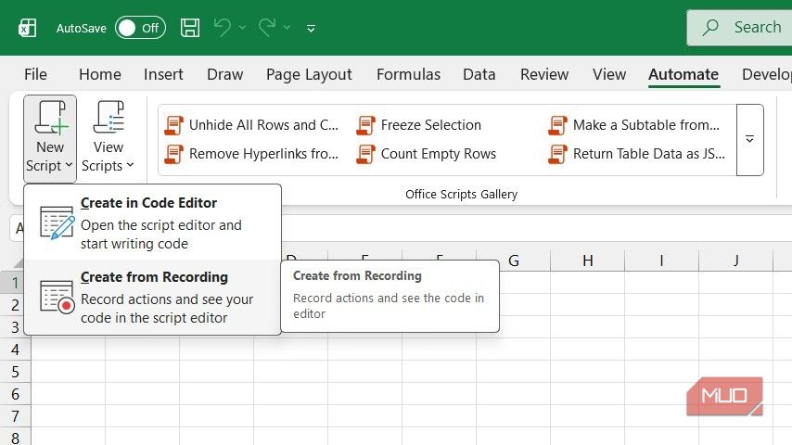Select column J header
Image resolution: width=792 pixels, height=445 pixels.
[x=736, y=261]
